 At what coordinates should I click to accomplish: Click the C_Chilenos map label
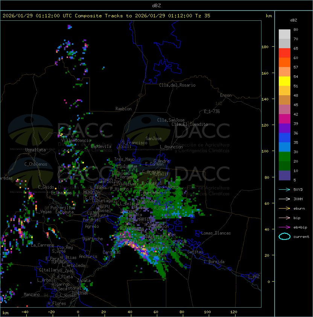tap(36, 164)
